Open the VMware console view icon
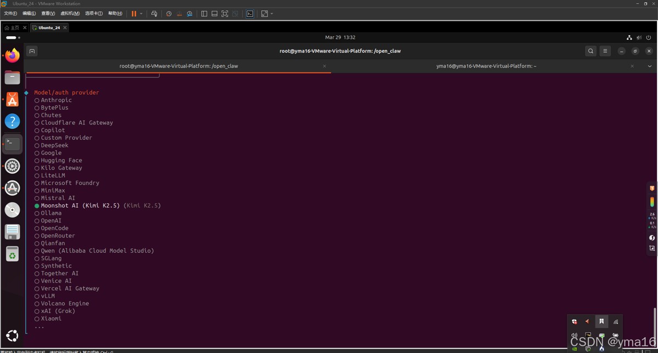 [249, 14]
